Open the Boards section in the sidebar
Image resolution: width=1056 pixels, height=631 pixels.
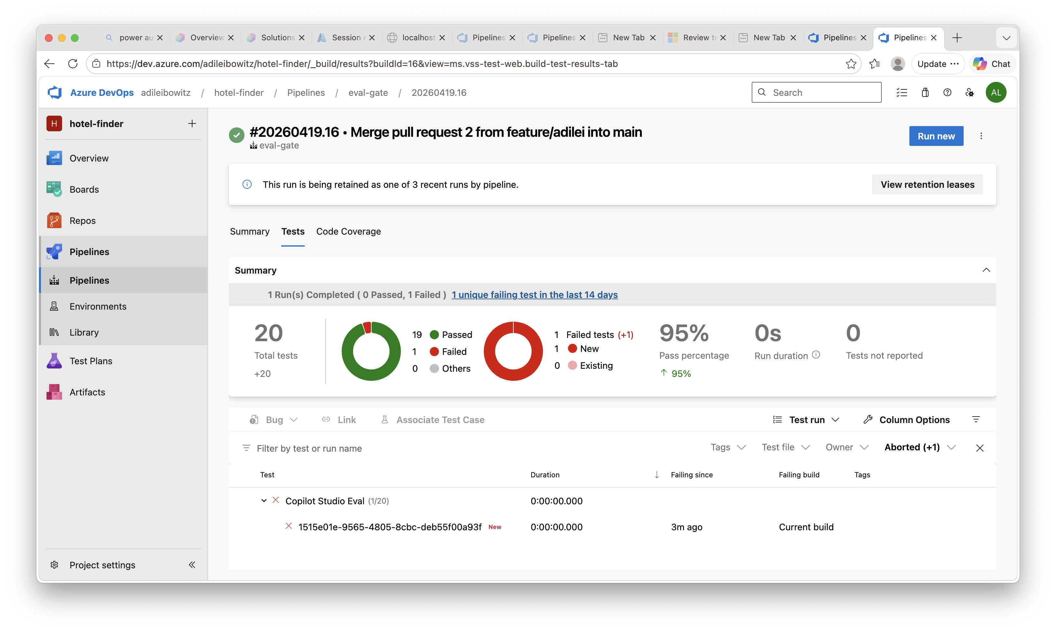pyautogui.click(x=84, y=189)
